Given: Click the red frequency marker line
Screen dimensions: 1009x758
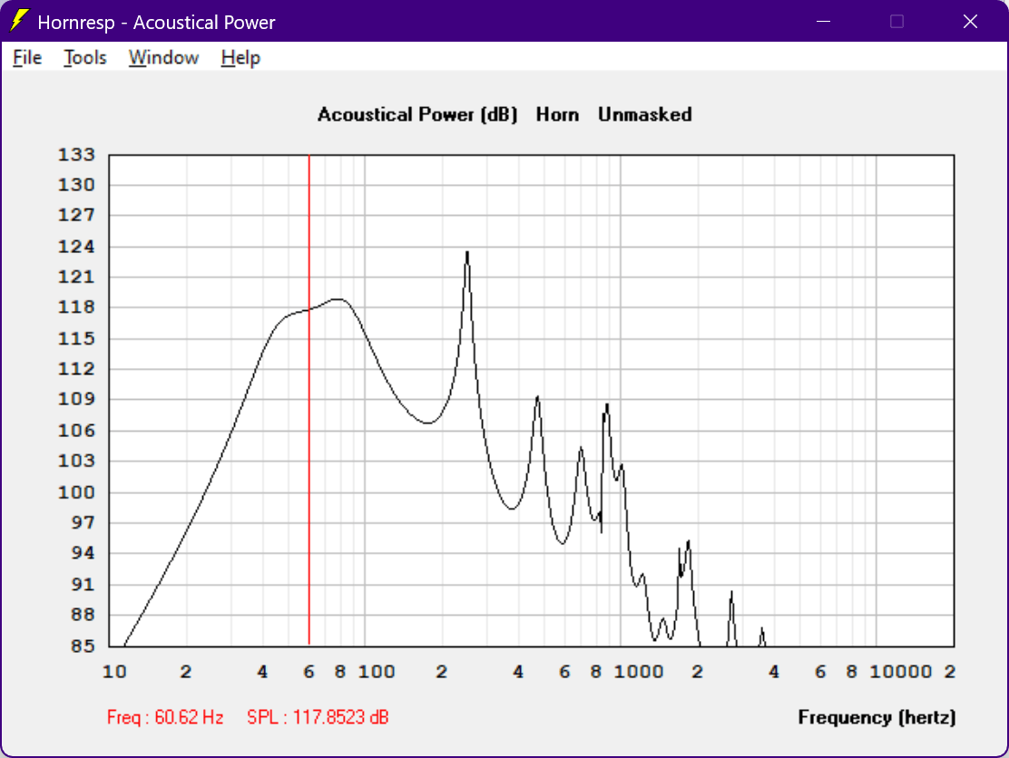Looking at the screenshot, I should [309, 400].
